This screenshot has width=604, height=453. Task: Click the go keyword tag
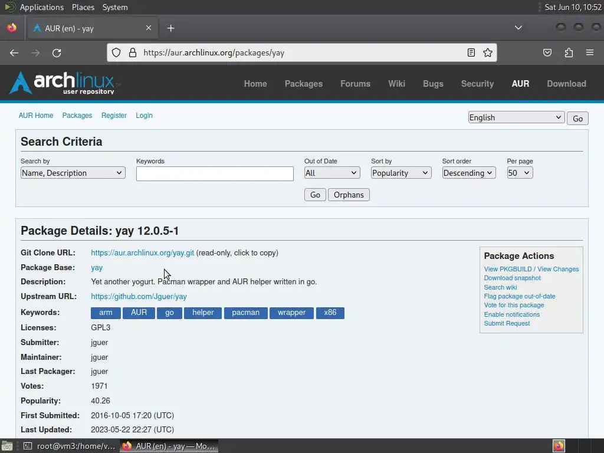coord(169,313)
